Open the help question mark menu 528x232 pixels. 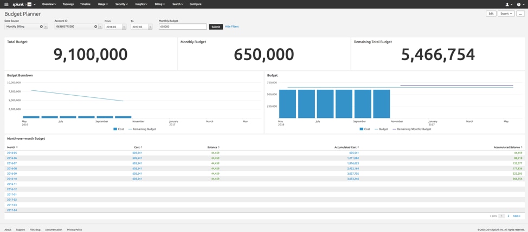pos(520,4)
